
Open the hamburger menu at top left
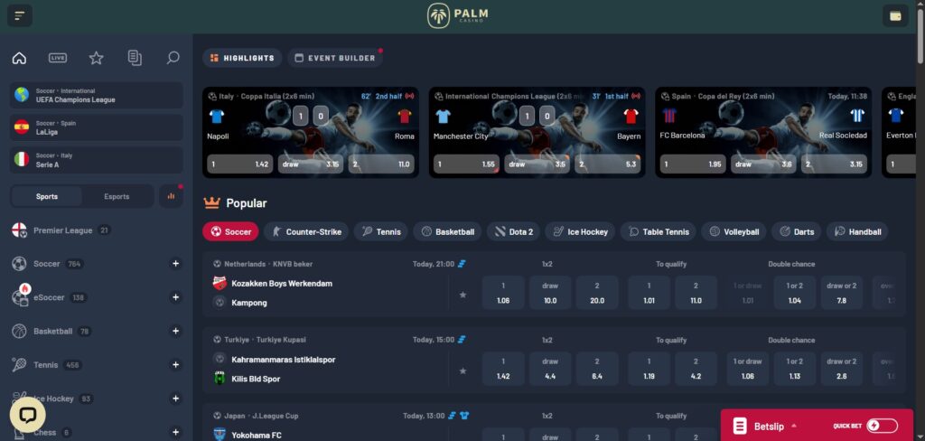(x=19, y=15)
